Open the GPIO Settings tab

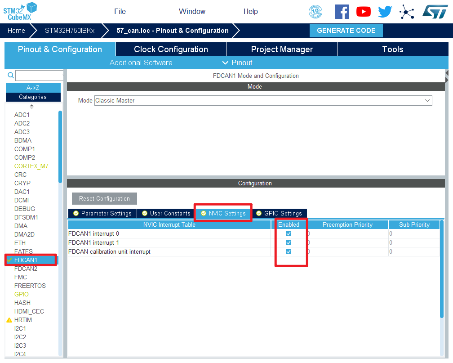click(x=279, y=213)
